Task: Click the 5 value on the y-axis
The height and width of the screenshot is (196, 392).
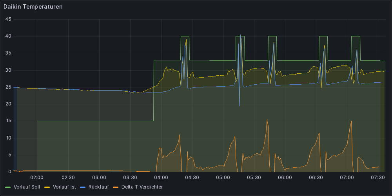Action: point(10,155)
